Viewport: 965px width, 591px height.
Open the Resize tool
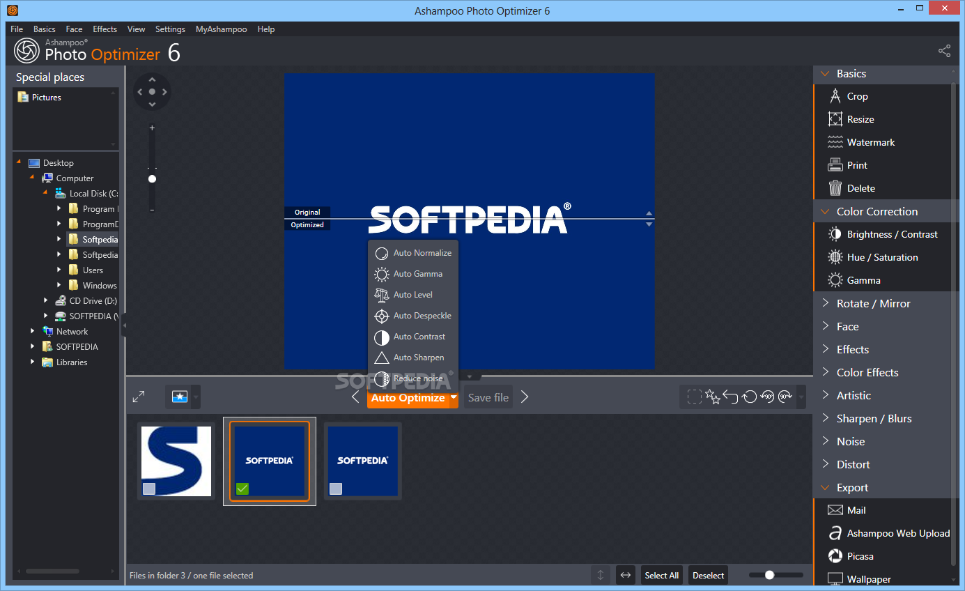(851, 119)
